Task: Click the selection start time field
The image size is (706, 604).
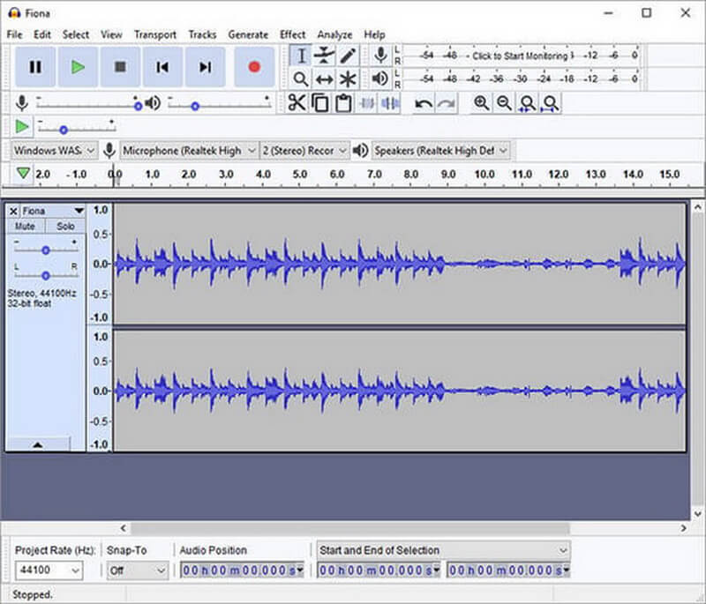Action: pos(379,570)
